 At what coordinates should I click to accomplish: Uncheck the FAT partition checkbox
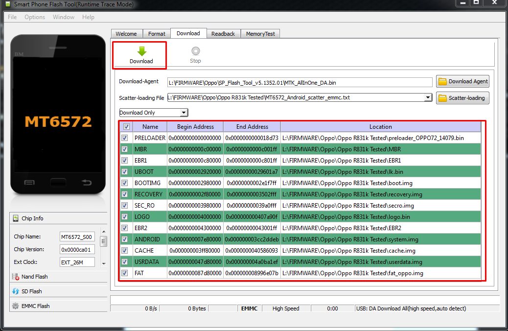(124, 273)
